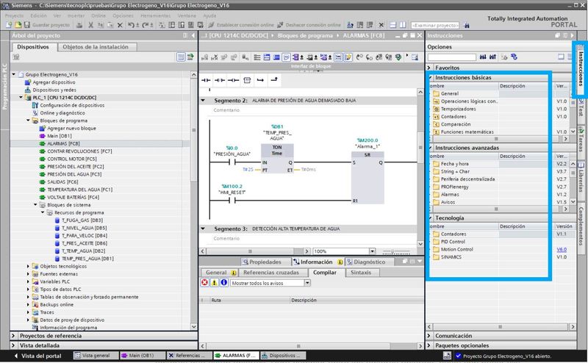Open the Online menu
588x363 pixels.
click(x=98, y=15)
